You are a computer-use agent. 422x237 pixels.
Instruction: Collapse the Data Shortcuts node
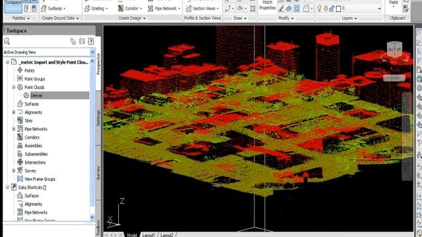[7, 187]
